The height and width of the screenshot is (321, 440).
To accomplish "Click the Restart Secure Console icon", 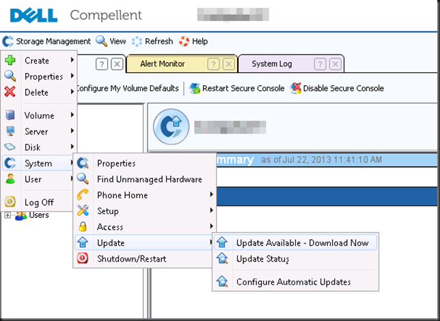I will tap(195, 89).
